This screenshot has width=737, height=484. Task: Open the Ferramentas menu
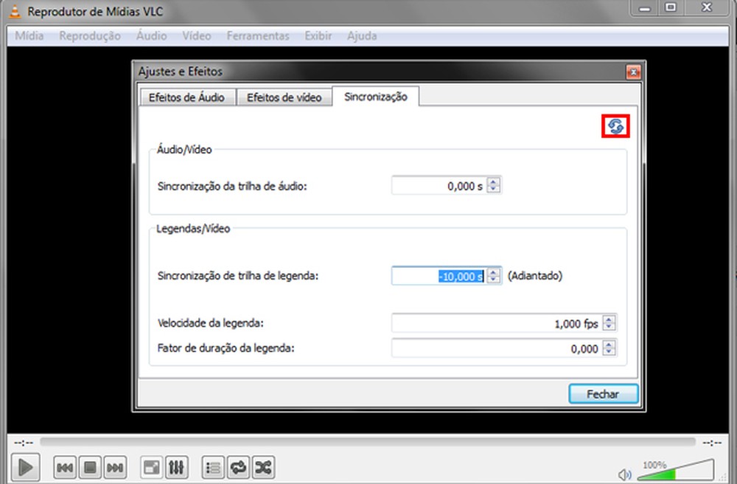tap(257, 35)
